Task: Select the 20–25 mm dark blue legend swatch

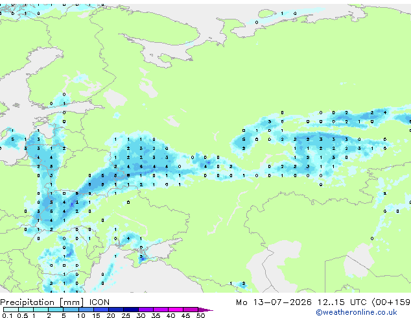Action: (x=115, y=310)
